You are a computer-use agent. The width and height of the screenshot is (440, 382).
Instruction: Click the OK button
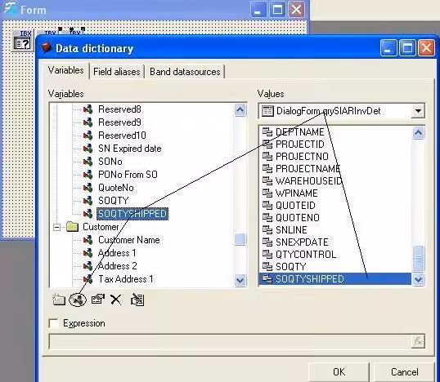[x=339, y=372]
